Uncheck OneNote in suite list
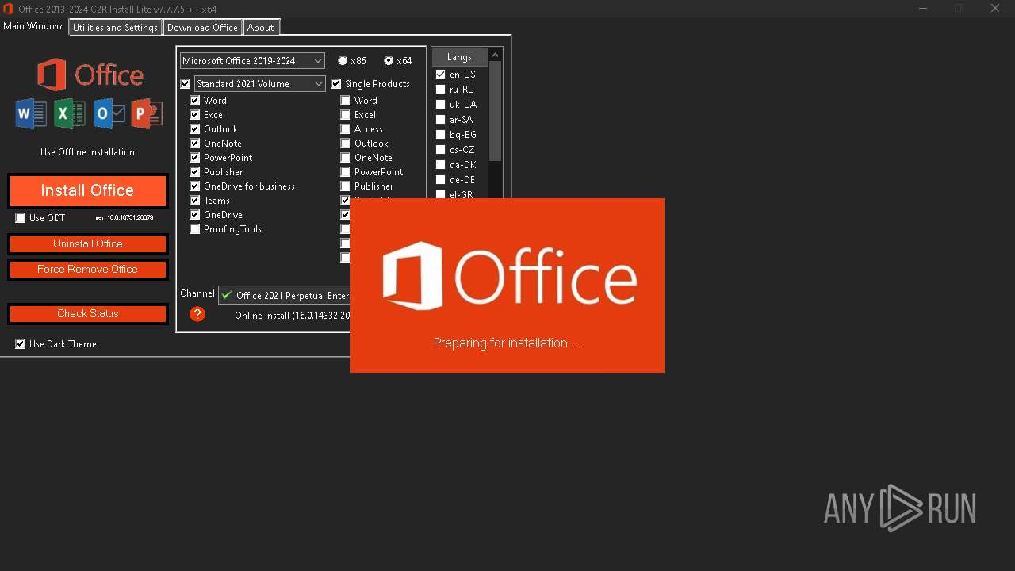The image size is (1015, 571). (x=195, y=144)
